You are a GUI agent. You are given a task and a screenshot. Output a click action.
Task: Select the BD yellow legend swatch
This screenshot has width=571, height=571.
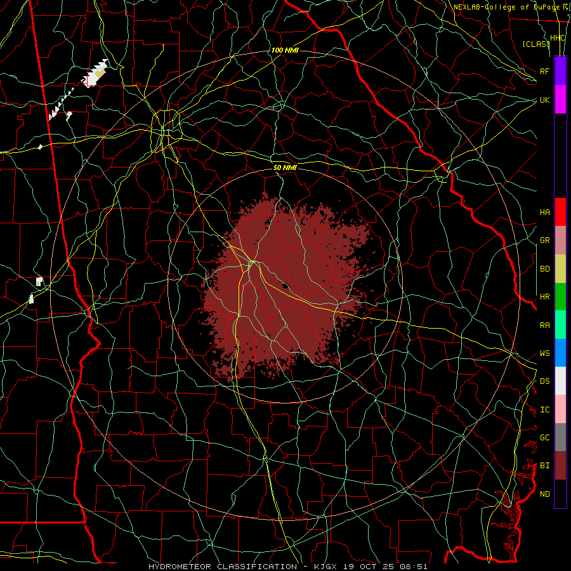click(560, 269)
